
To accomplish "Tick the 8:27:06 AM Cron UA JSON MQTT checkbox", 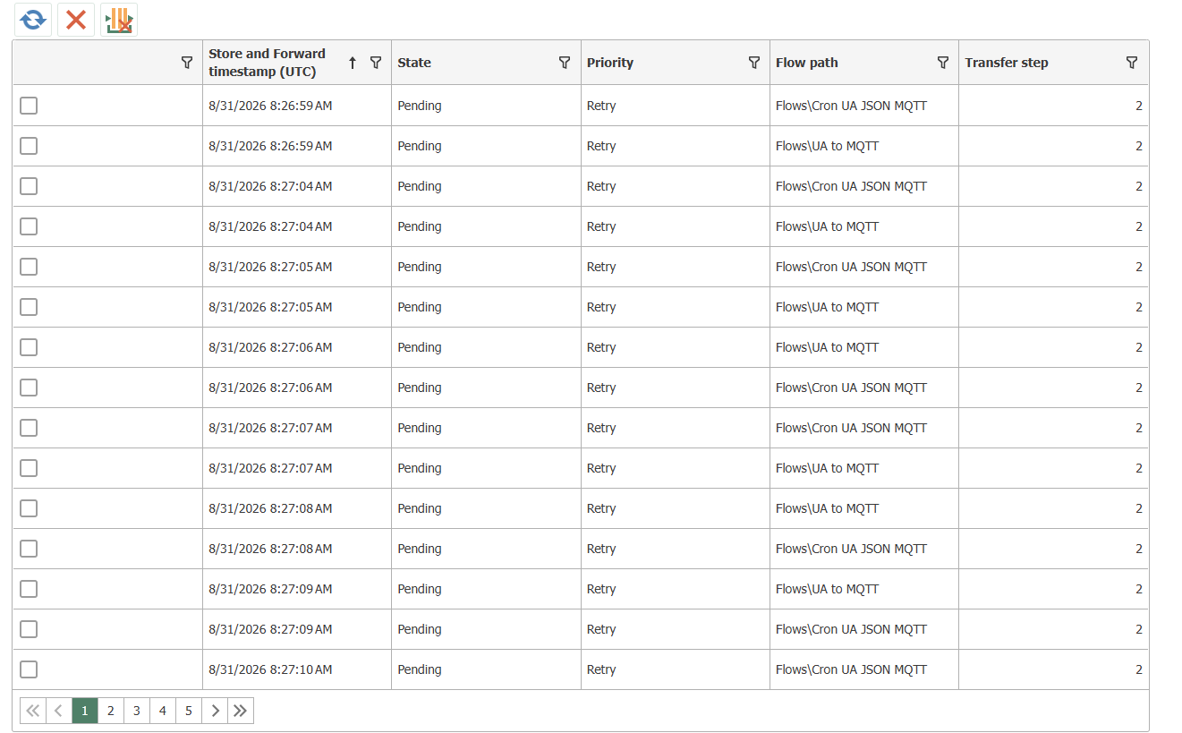I will pos(29,388).
